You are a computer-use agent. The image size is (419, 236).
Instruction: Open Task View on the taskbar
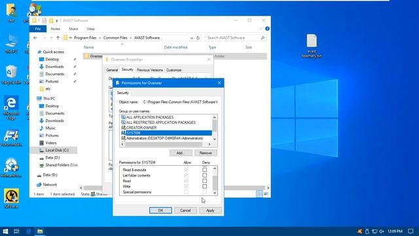tap(16, 231)
